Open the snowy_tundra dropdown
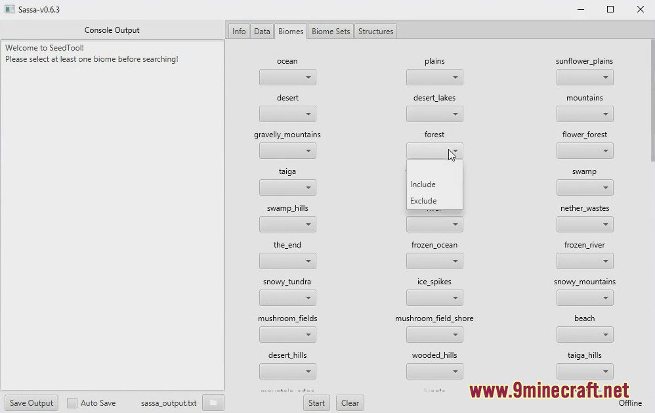The width and height of the screenshot is (655, 413). click(x=287, y=298)
